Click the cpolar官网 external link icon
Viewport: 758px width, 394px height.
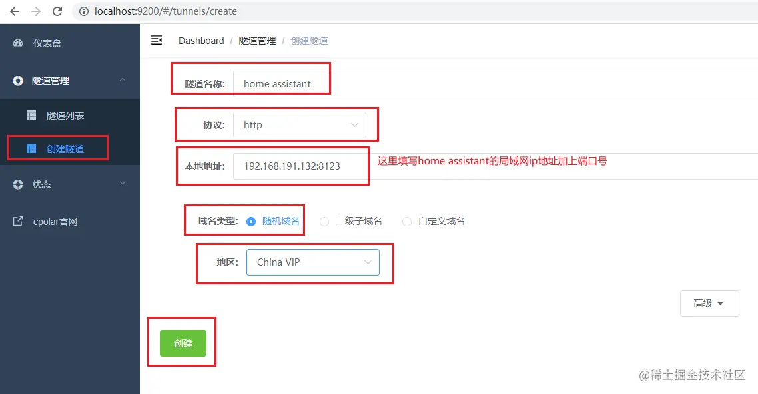18,222
